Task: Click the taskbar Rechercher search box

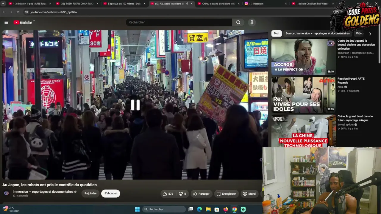Action: point(164,209)
